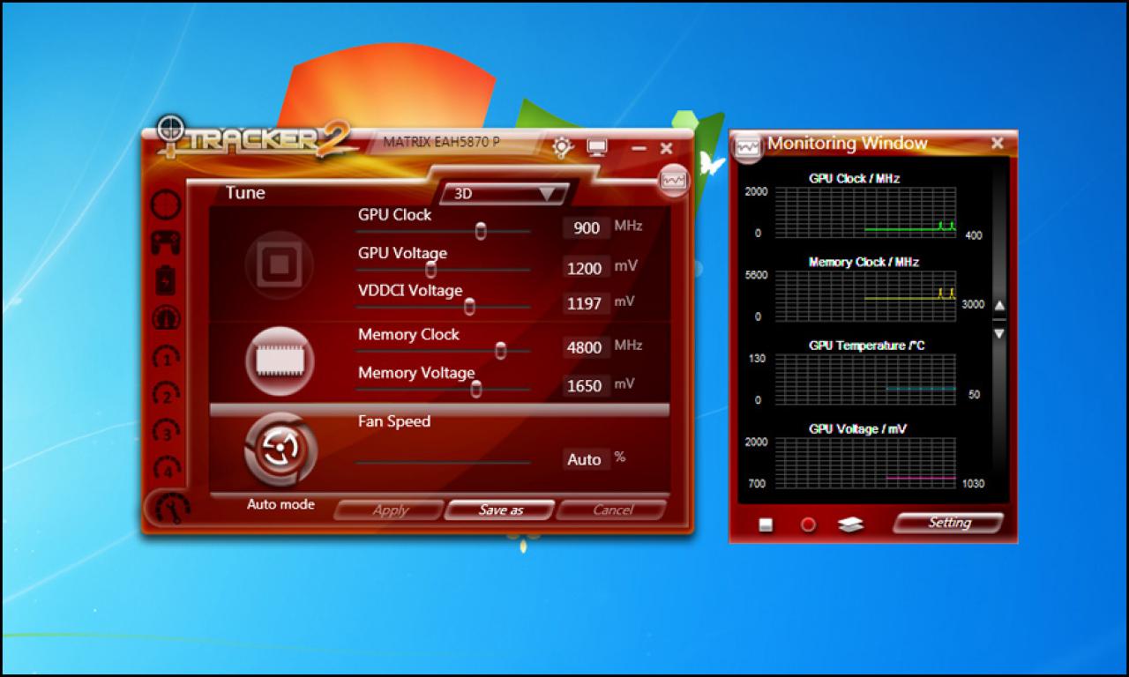Choose user profile gauge number 4
This screenshot has height=677, width=1129.
pos(166,466)
